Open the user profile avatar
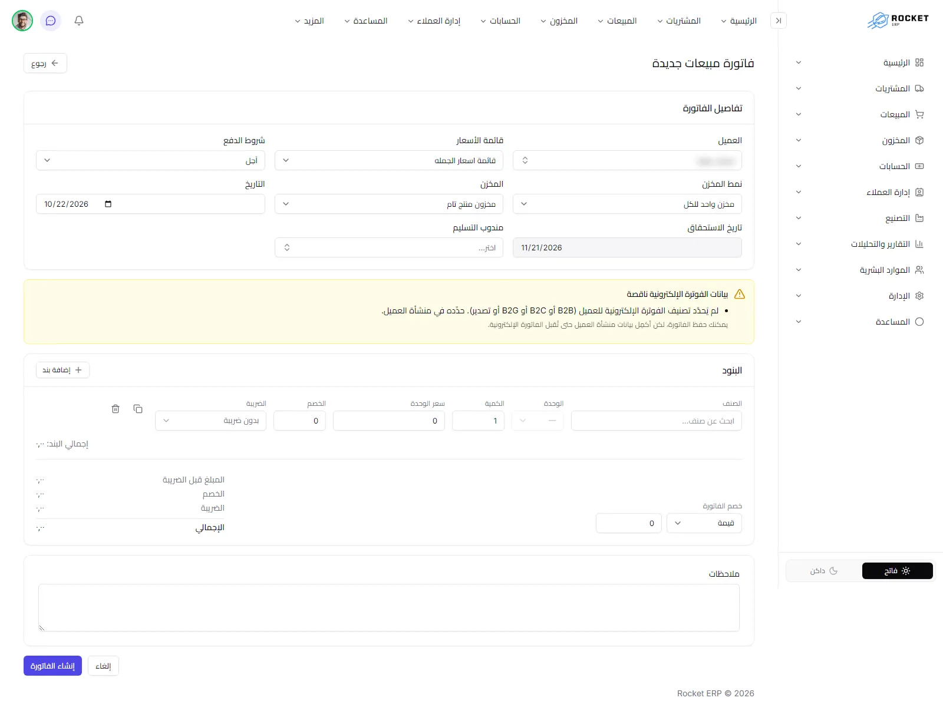 [x=22, y=21]
